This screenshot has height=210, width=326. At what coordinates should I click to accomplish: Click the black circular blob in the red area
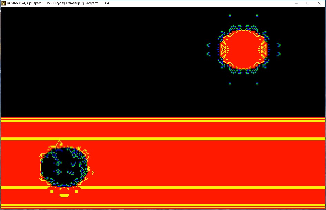64,167
